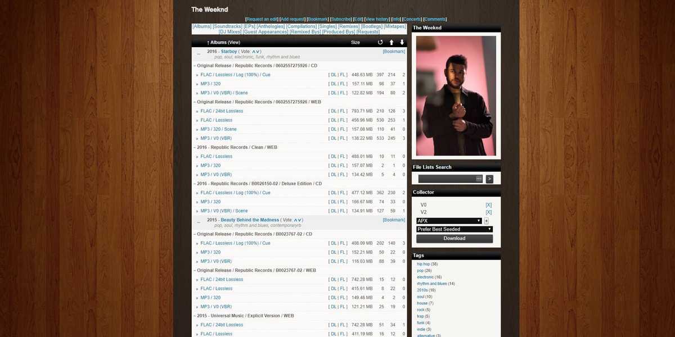Open the View history link
Image resolution: width=675 pixels, height=337 pixels.
click(377, 19)
